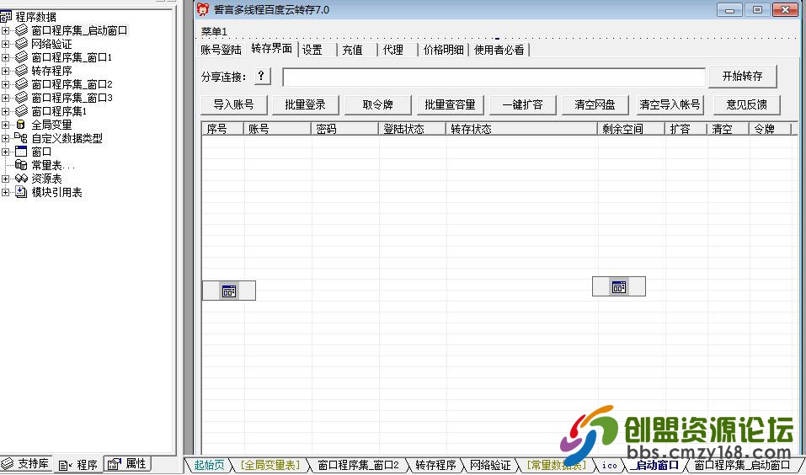Click the 账号 column header
The height and width of the screenshot is (475, 806).
point(277,129)
